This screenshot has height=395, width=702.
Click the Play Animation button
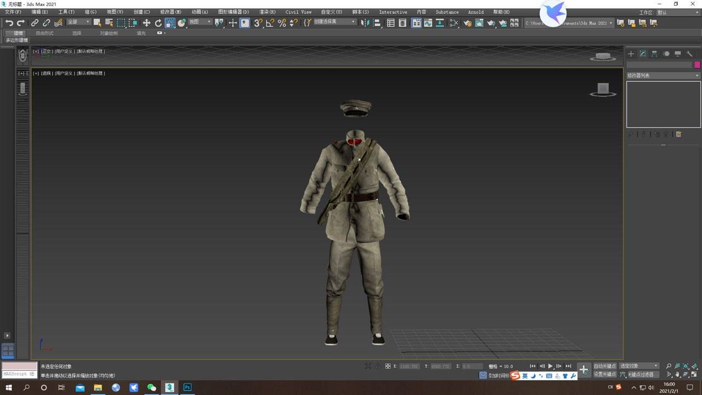(x=551, y=366)
